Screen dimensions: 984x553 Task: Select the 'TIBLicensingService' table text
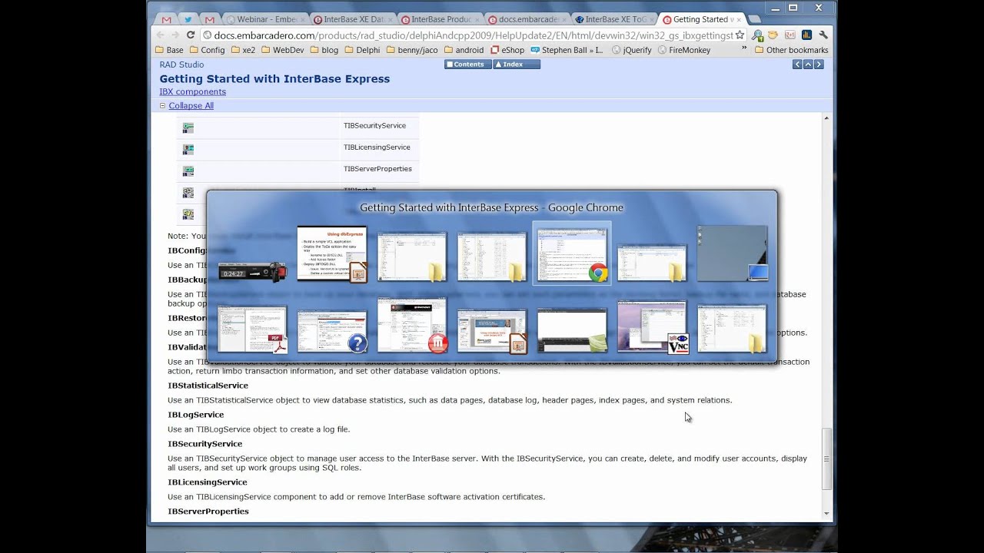377,147
